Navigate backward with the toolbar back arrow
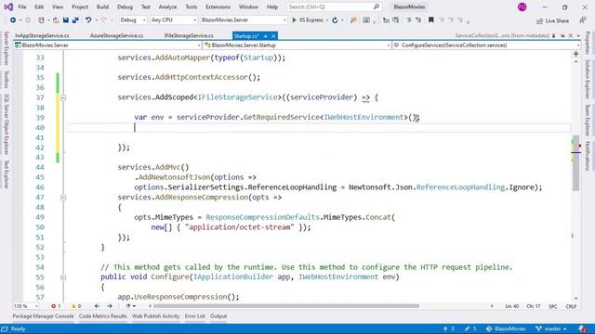Image resolution: width=595 pixels, height=334 pixels. click(13, 20)
